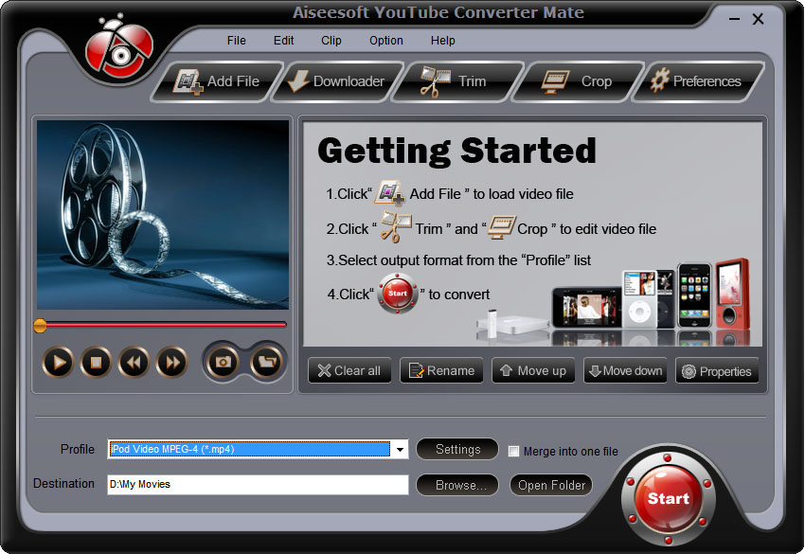This screenshot has width=805, height=554.
Task: Click the Destination path input field
Action: pos(257,485)
